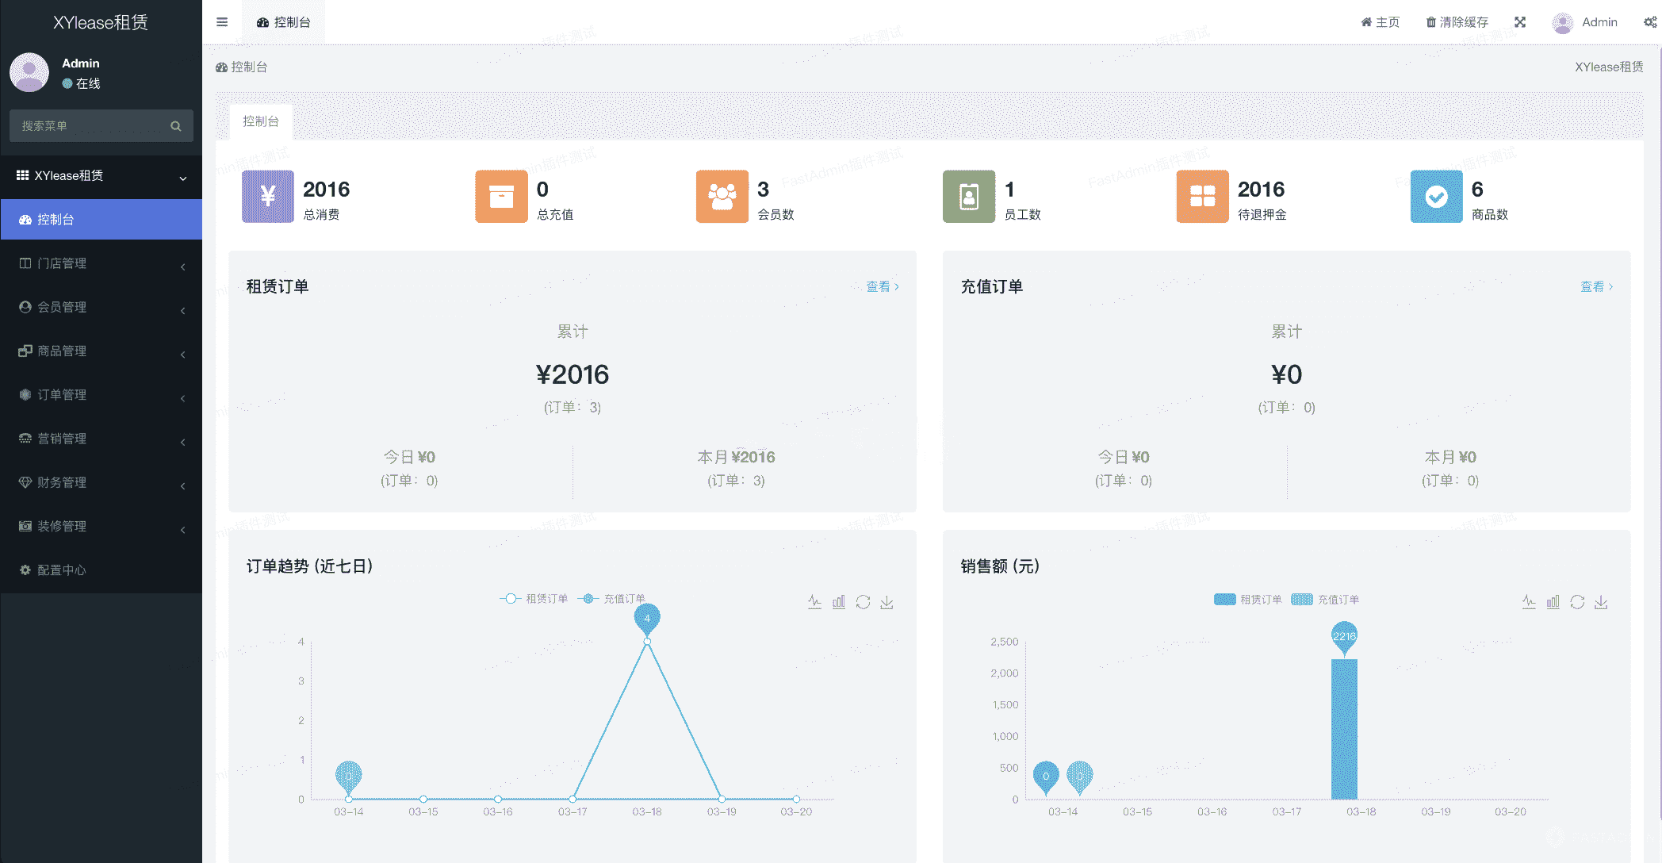
Task: Open 配置中心 in the sidebar
Action: click(x=101, y=570)
